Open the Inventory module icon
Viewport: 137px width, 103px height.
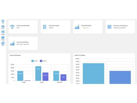coord(3,32)
